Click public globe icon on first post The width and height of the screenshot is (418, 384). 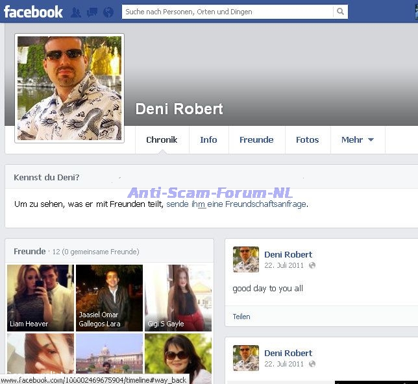pos(312,265)
